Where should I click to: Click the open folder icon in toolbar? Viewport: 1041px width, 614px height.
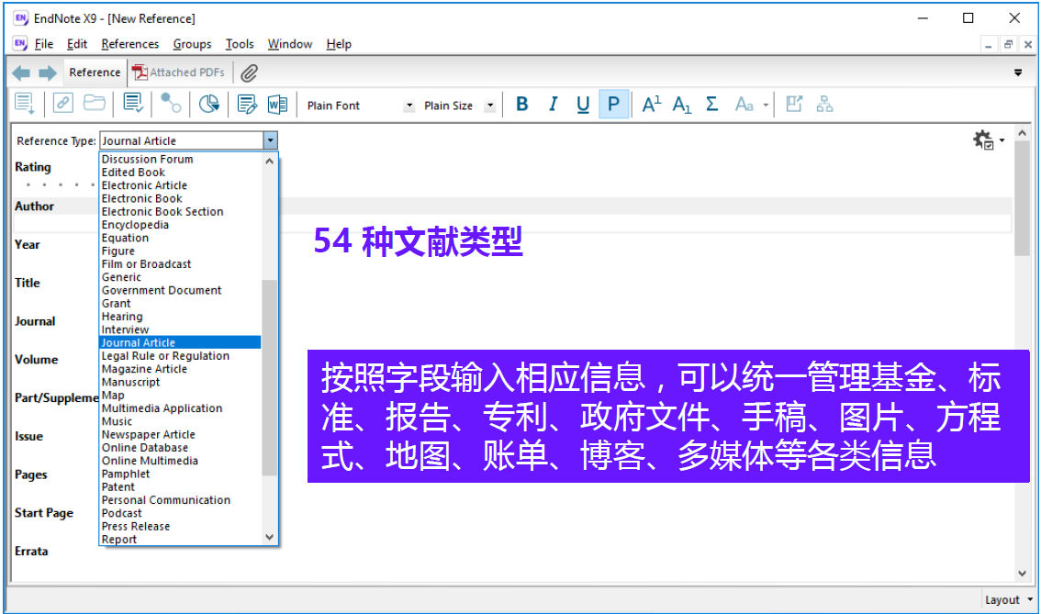(95, 103)
